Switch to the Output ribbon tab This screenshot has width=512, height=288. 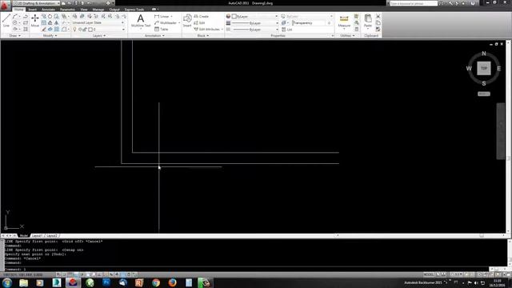114,10
